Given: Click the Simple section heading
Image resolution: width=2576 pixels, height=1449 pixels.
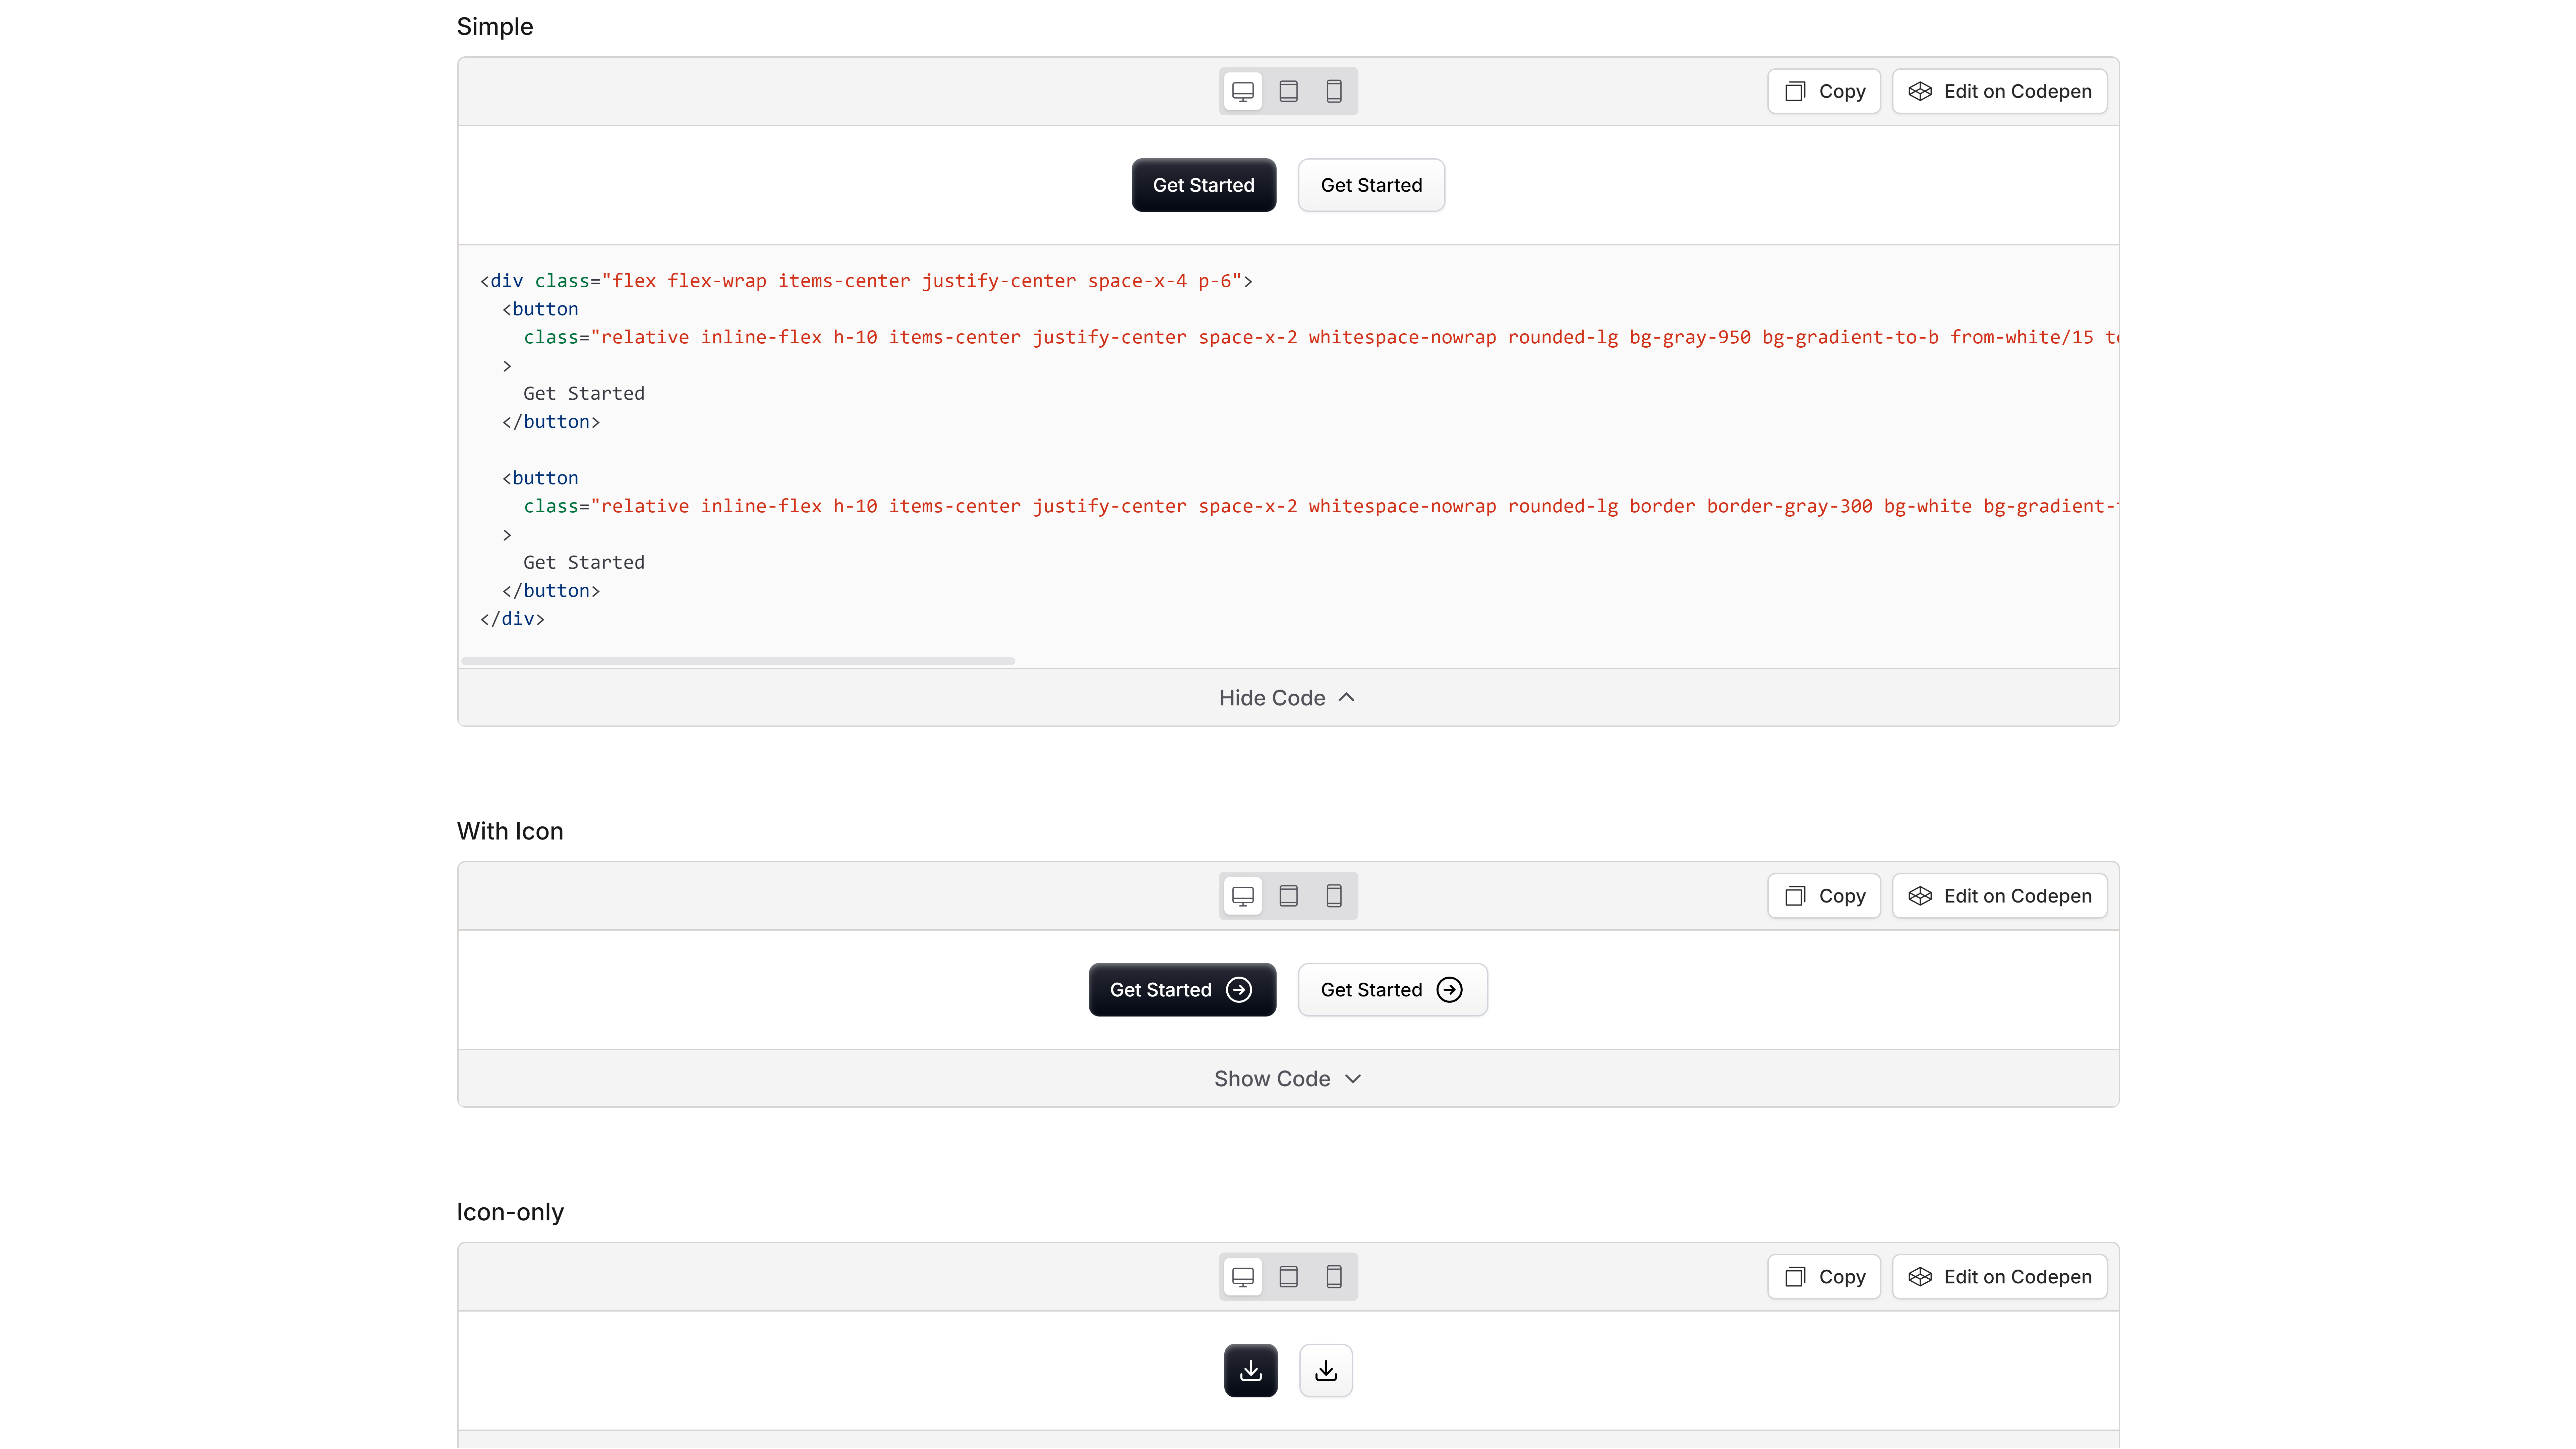Looking at the screenshot, I should pyautogui.click(x=495, y=27).
